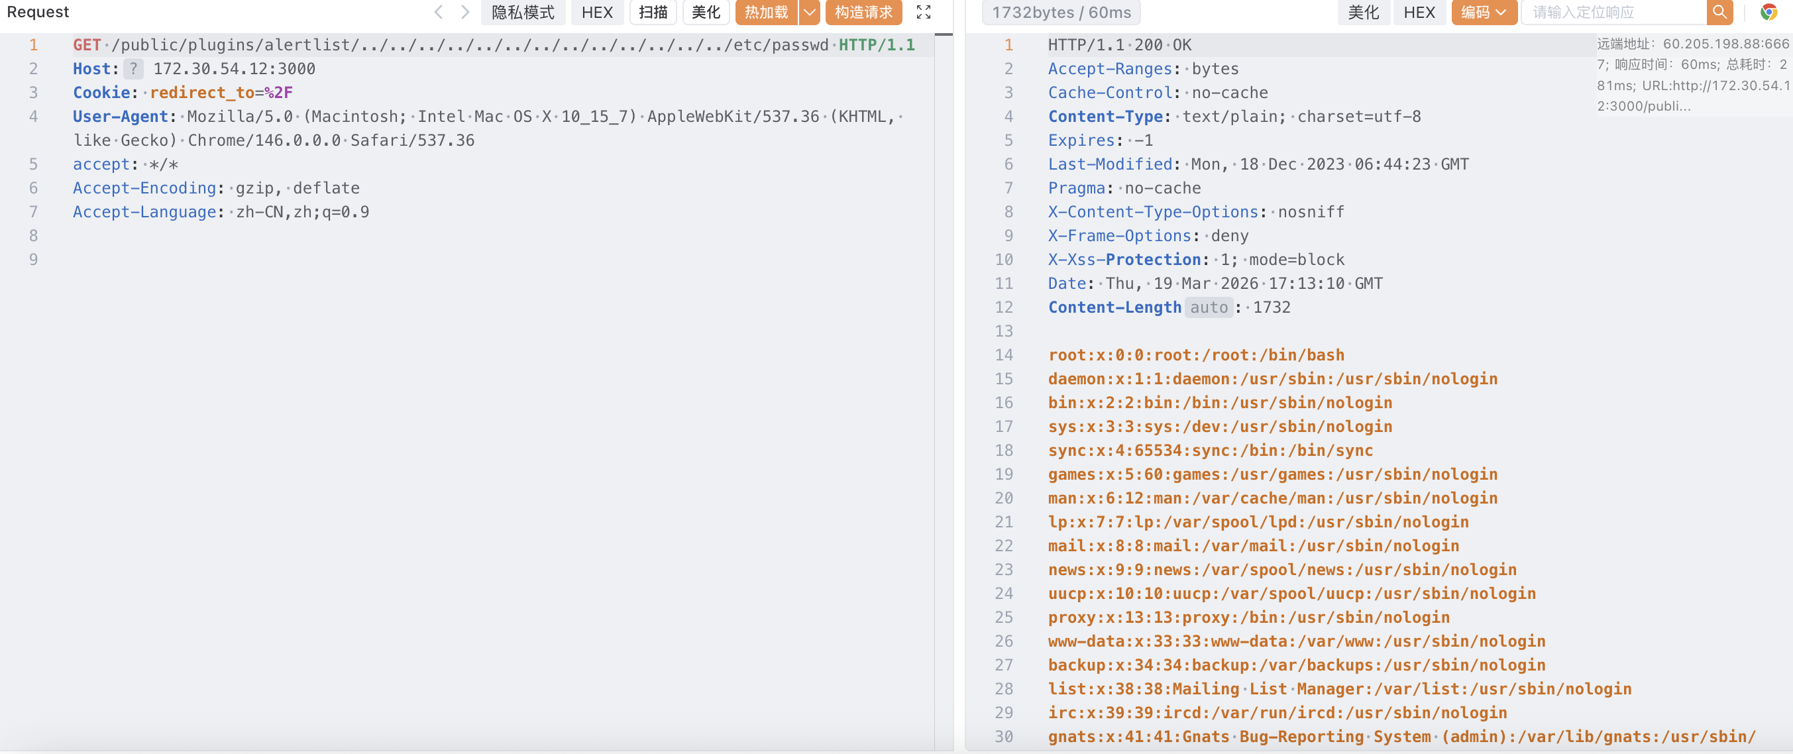Click the auto tag on Content-Length
1793x754 pixels.
click(x=1209, y=307)
